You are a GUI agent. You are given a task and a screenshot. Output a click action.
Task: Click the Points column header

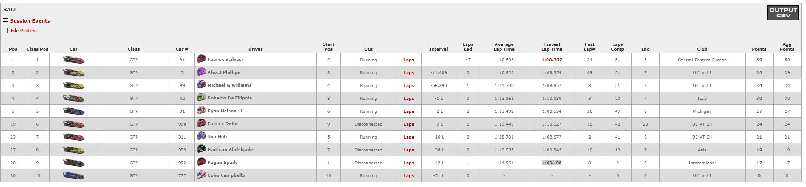point(759,49)
